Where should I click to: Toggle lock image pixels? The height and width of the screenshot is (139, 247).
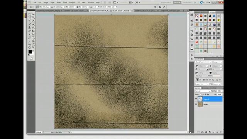[203, 94]
